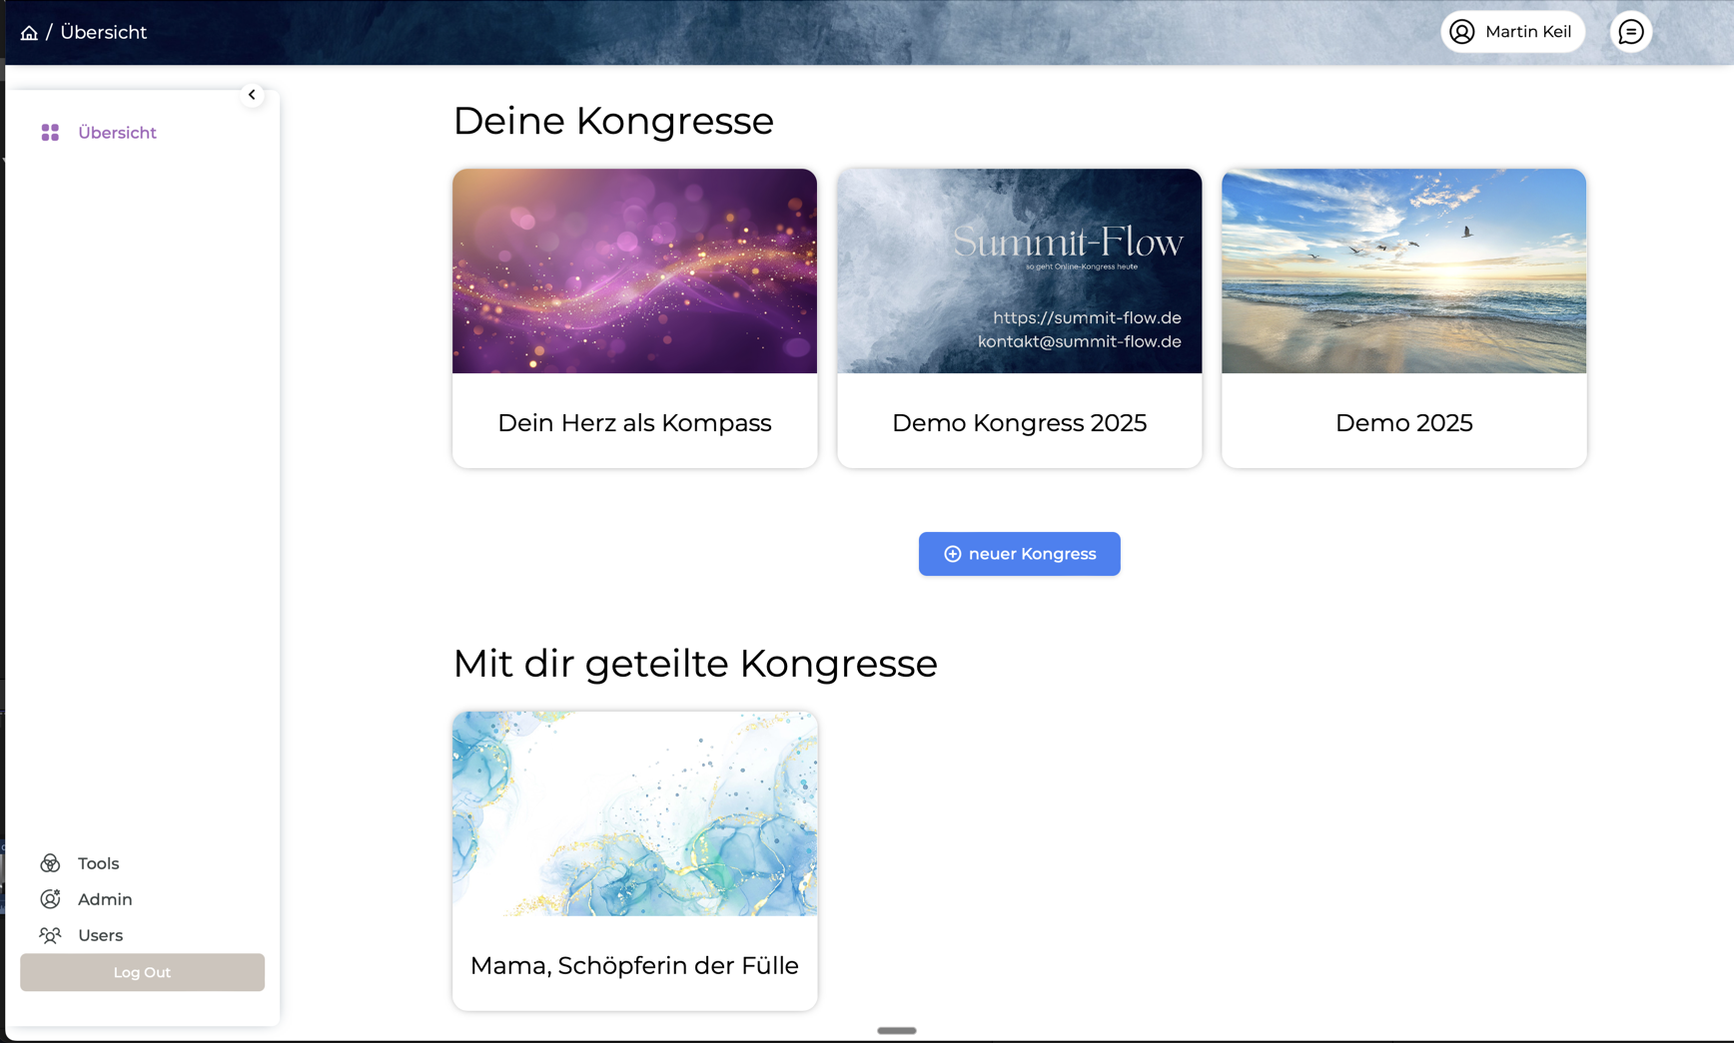The height and width of the screenshot is (1043, 1734).
Task: Click the Übersicht grid icon
Action: click(x=50, y=133)
